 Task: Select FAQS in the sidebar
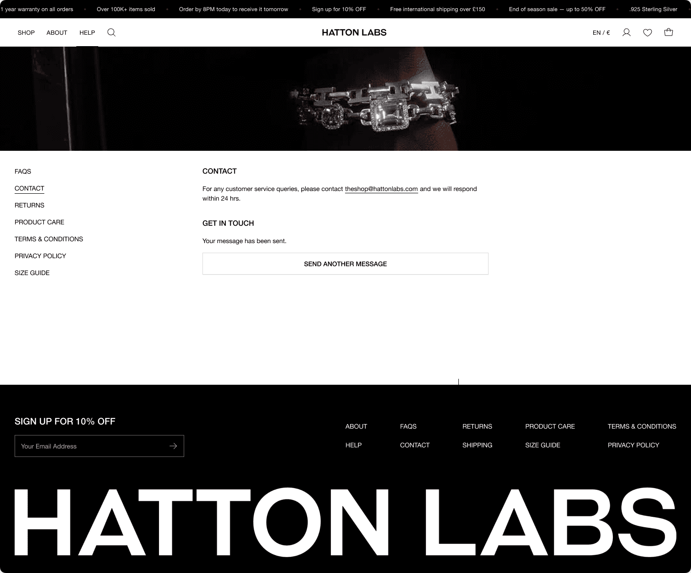coord(23,171)
